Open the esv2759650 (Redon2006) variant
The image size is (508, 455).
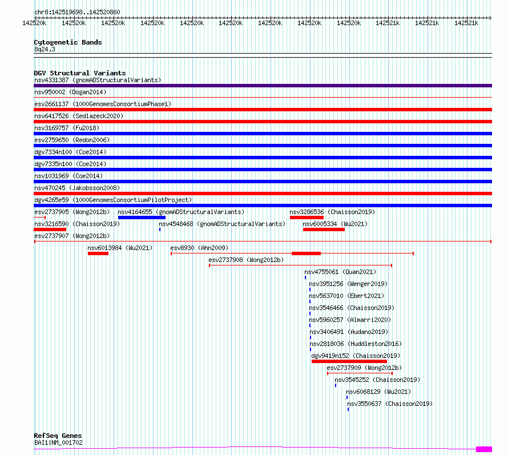72,140
